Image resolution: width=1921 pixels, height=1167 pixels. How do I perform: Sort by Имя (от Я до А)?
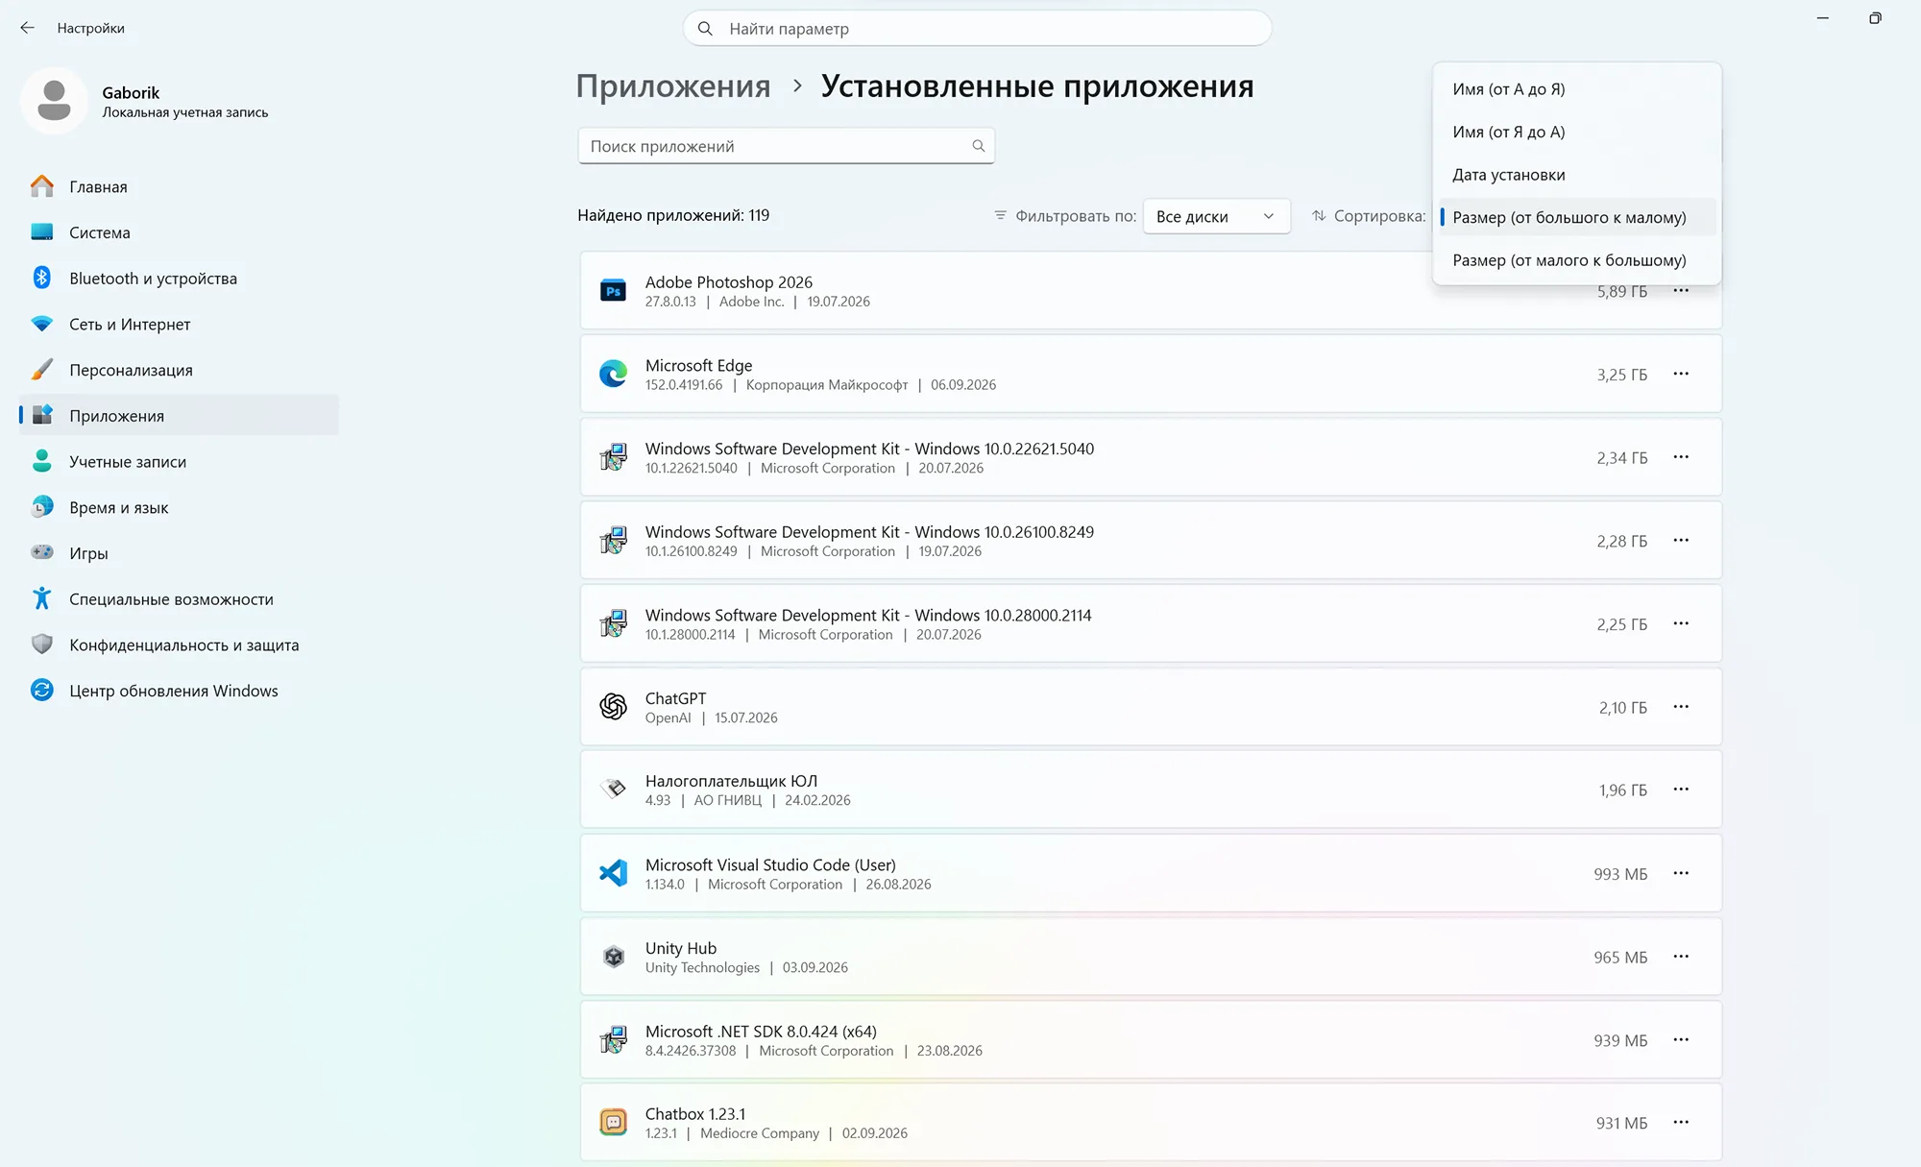[1577, 132]
